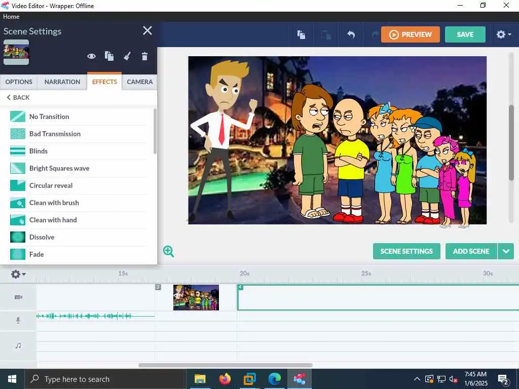Click the SAVE button
Viewport: 519px width, 389px height.
pyautogui.click(x=465, y=34)
